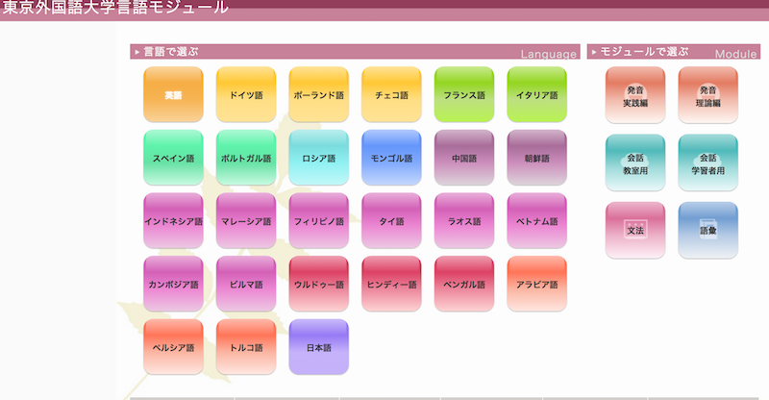Viewport: 769px width, 400px height.
Task: Select the 会話 教室用 module icon
Action: tap(635, 162)
